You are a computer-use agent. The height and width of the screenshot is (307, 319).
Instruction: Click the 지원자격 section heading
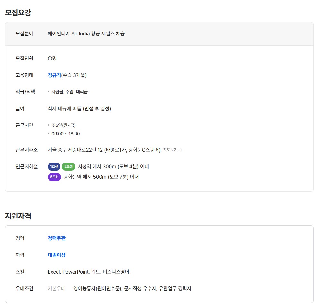click(18, 216)
